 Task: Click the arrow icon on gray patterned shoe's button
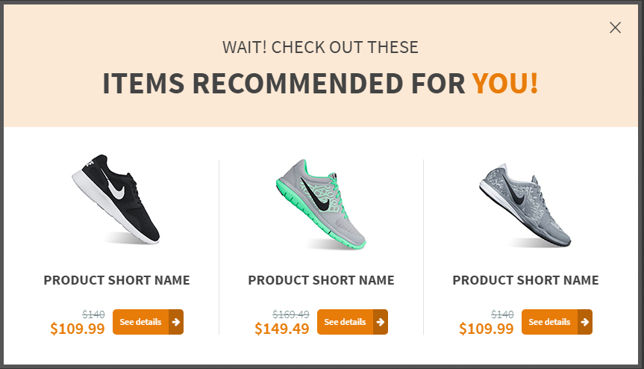coord(585,322)
